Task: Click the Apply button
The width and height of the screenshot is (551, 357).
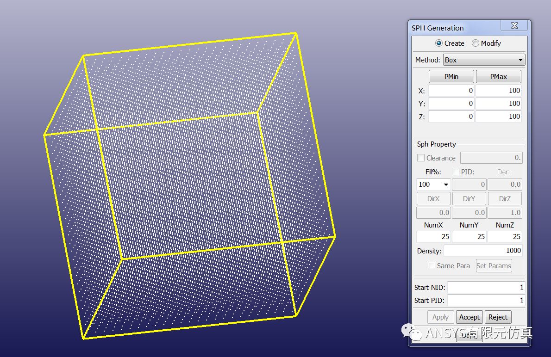Action: (x=441, y=317)
